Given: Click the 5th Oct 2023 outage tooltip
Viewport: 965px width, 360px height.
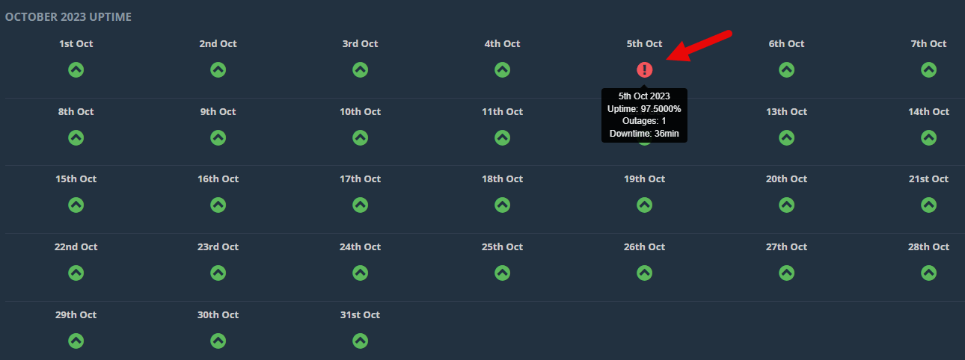Looking at the screenshot, I should 644,115.
